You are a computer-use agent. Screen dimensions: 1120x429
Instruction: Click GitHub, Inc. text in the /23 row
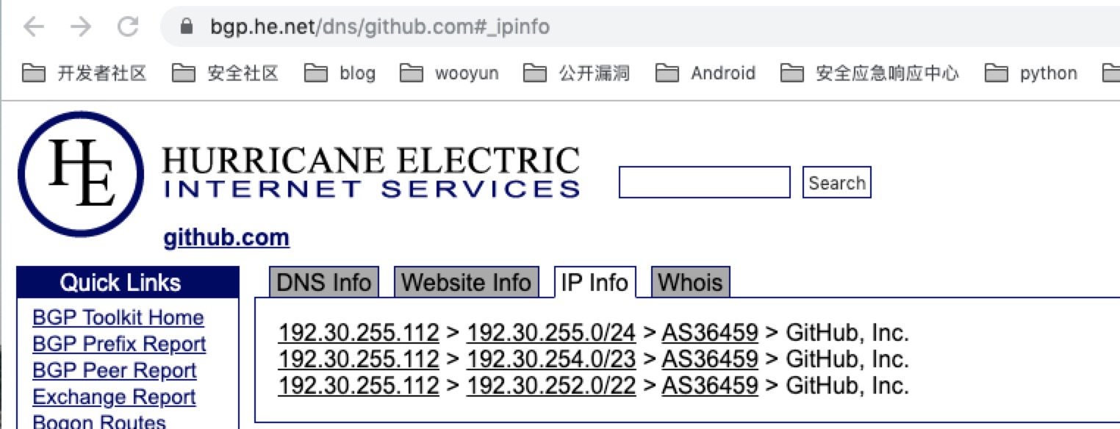(x=847, y=358)
